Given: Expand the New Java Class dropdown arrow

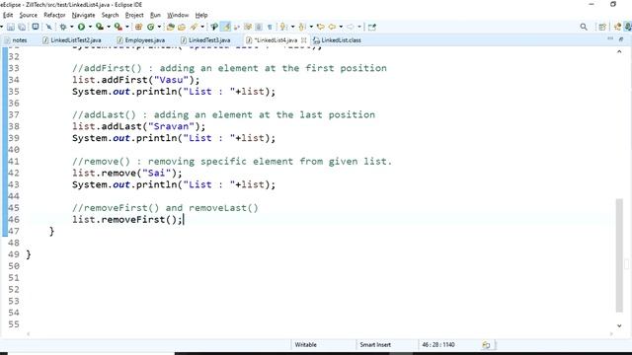Looking at the screenshot, I should tap(159, 27).
